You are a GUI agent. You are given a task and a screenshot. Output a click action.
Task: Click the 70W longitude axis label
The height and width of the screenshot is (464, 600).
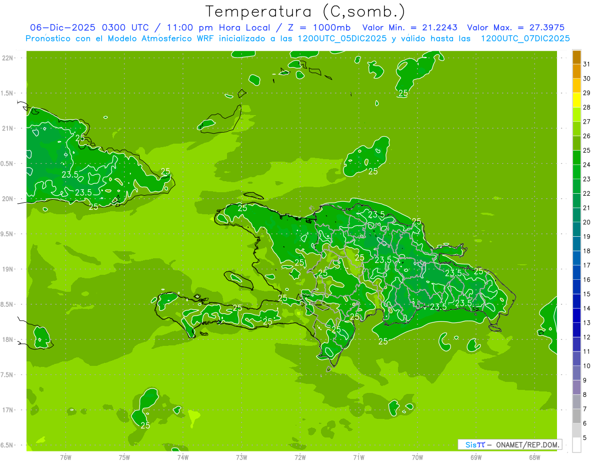click(417, 457)
